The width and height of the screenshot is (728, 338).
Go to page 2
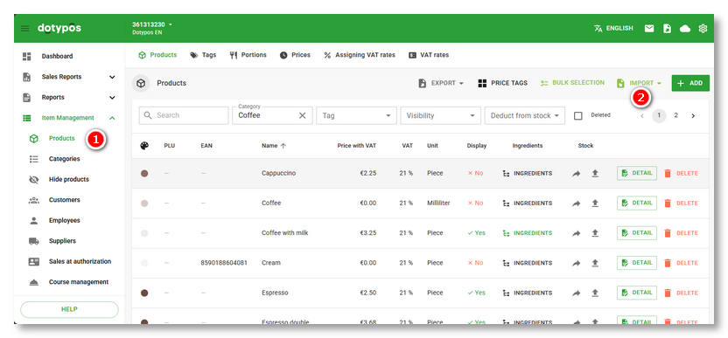[676, 116]
